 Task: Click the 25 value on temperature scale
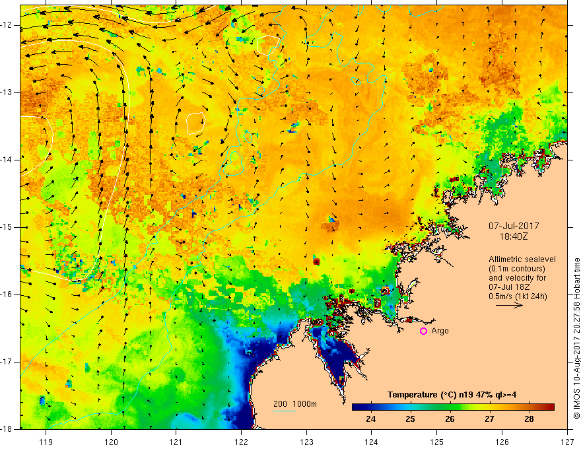click(410, 419)
